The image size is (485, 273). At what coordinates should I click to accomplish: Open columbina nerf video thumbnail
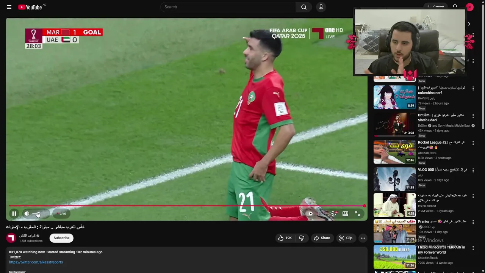(x=394, y=97)
